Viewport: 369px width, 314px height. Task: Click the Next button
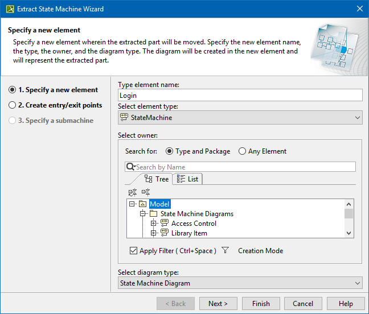pyautogui.click(x=218, y=304)
